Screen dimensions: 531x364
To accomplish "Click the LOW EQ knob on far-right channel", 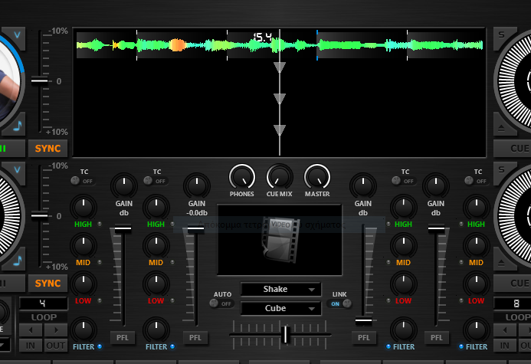I will [x=476, y=284].
